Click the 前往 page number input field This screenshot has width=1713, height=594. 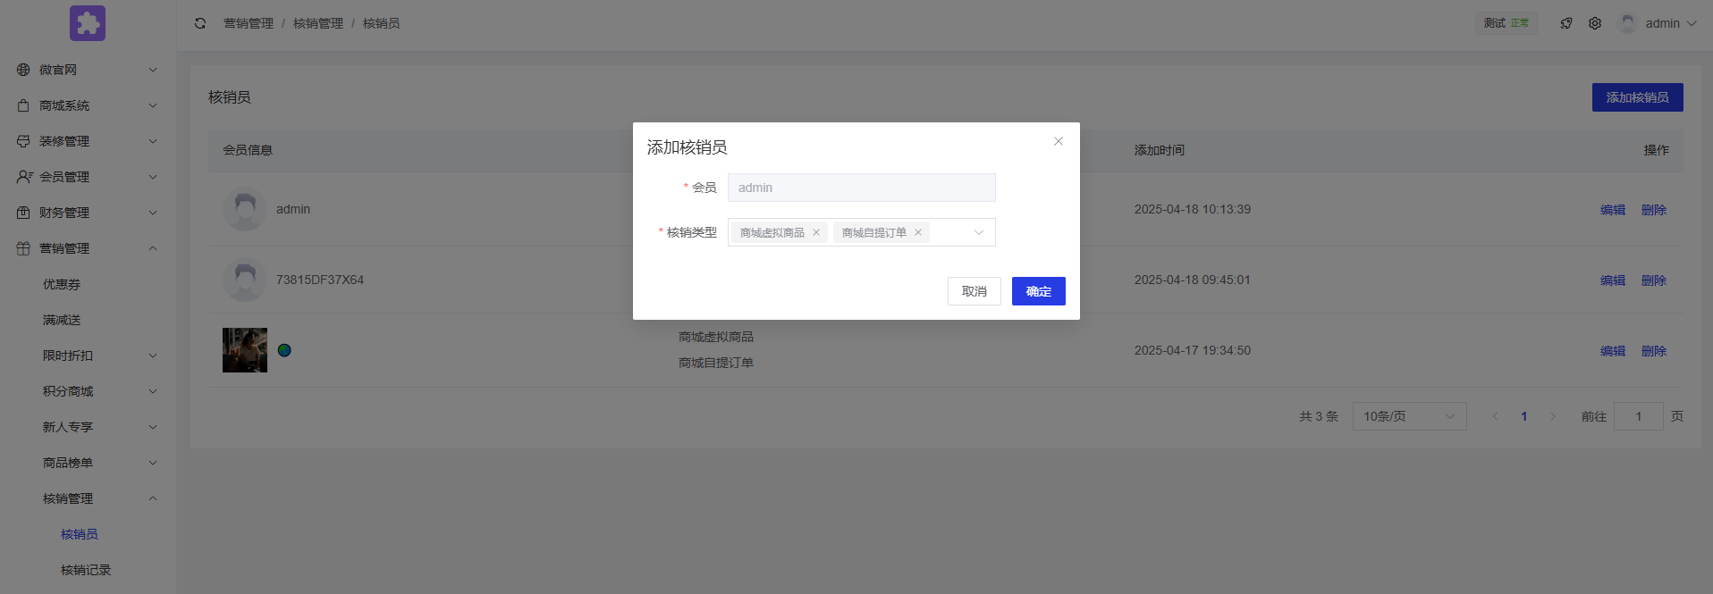point(1638,416)
